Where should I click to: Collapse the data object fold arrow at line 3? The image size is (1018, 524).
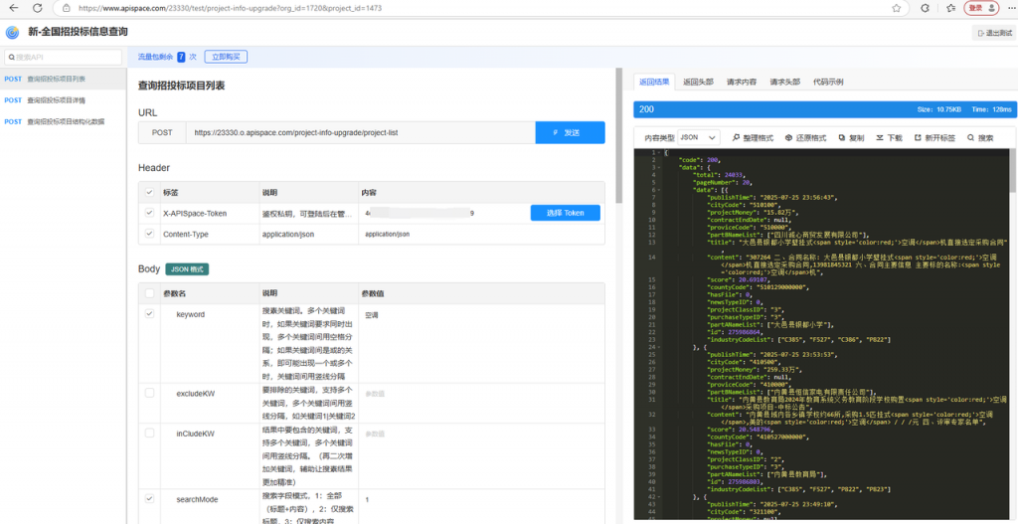[x=661, y=166]
